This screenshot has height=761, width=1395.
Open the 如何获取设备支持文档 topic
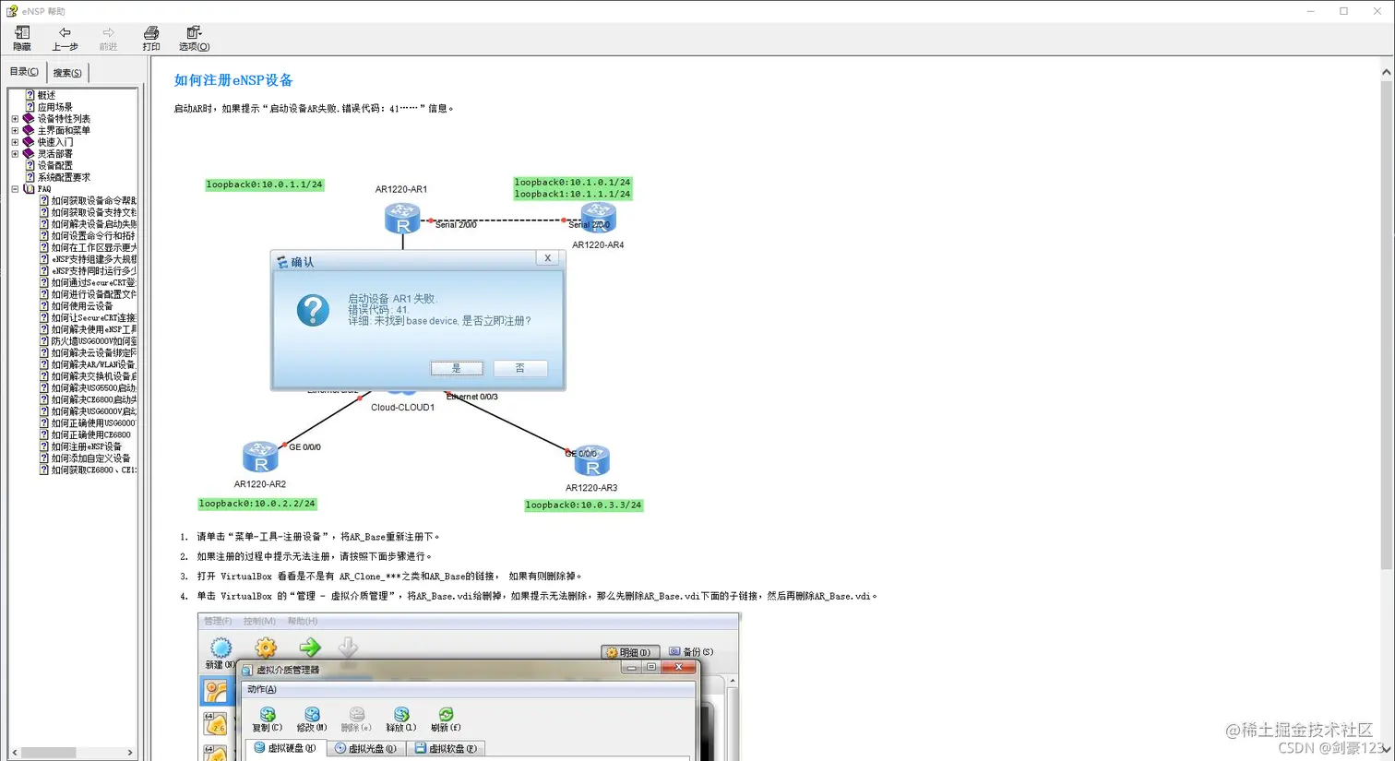pos(93,212)
